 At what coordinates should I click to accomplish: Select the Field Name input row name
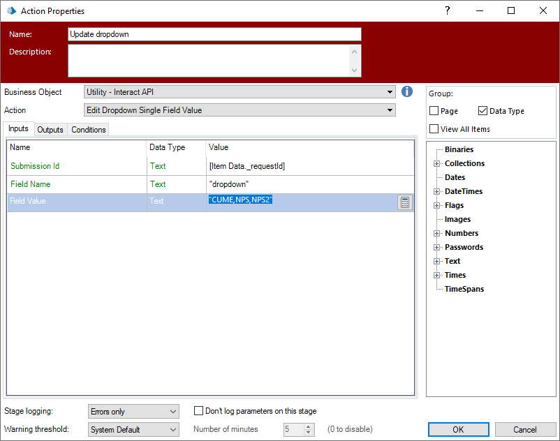[30, 184]
